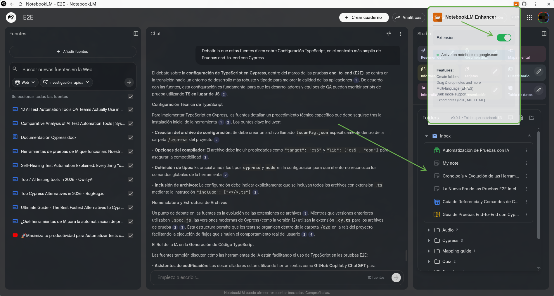Send the chat message with the arrow button

tap(396, 277)
